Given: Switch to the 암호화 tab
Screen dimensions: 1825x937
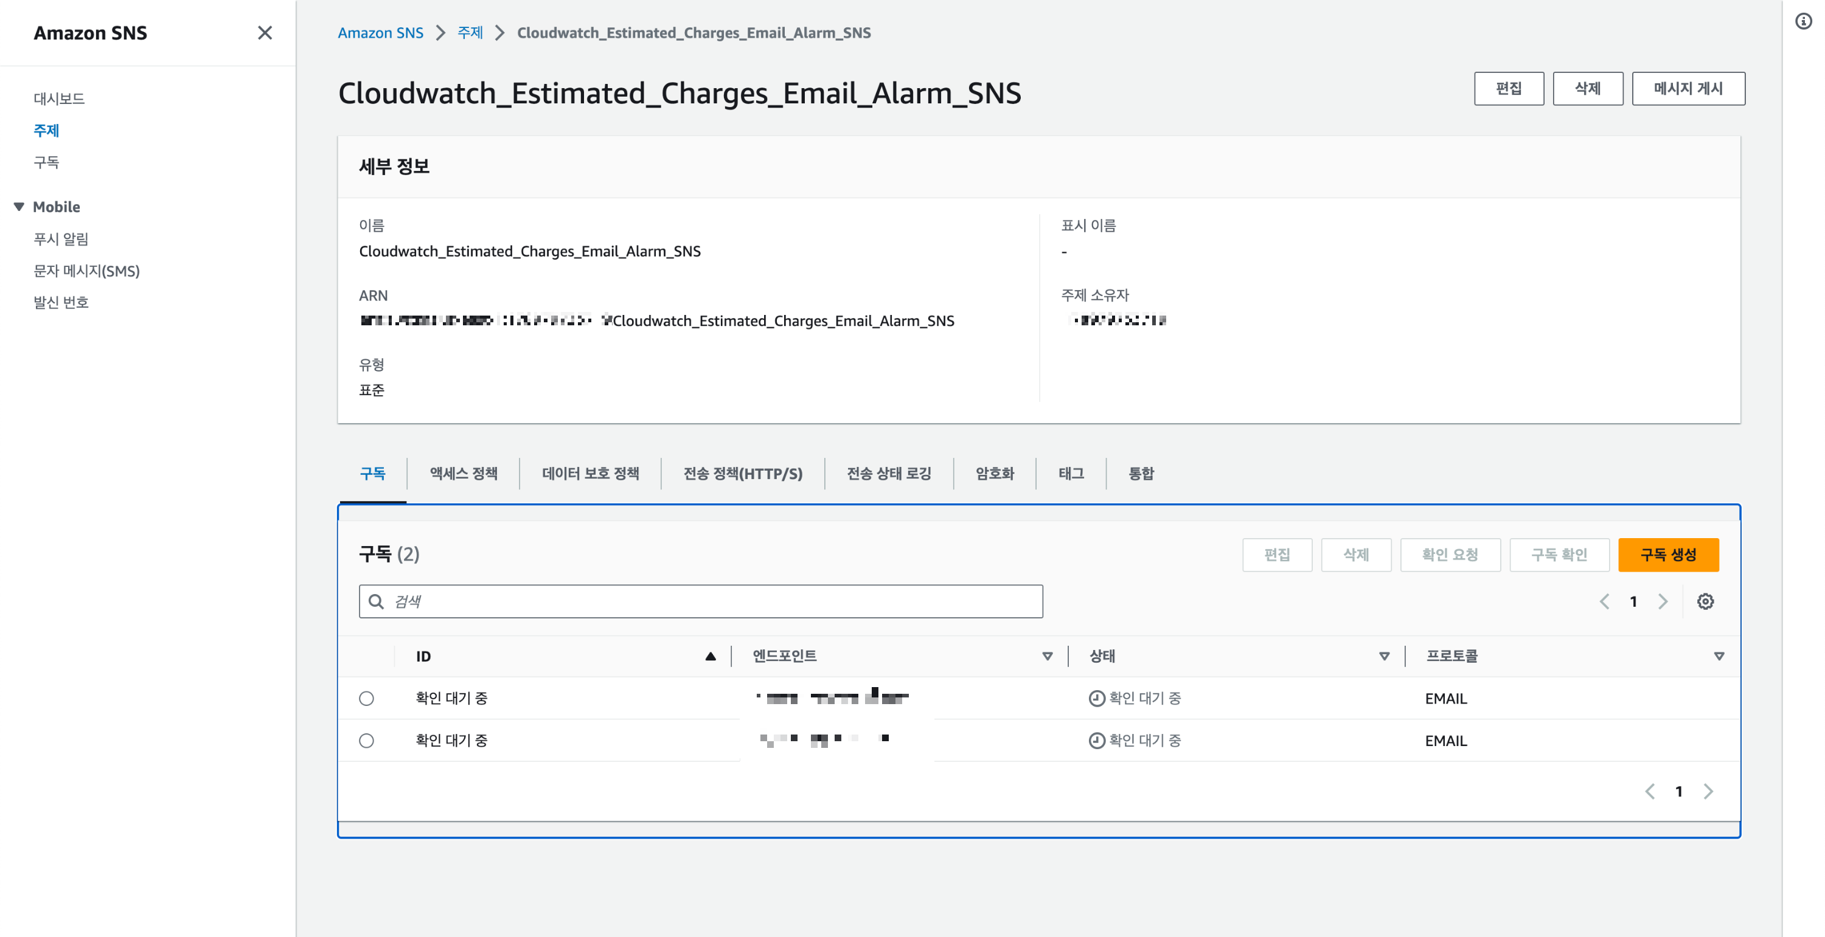Looking at the screenshot, I should click(x=994, y=473).
